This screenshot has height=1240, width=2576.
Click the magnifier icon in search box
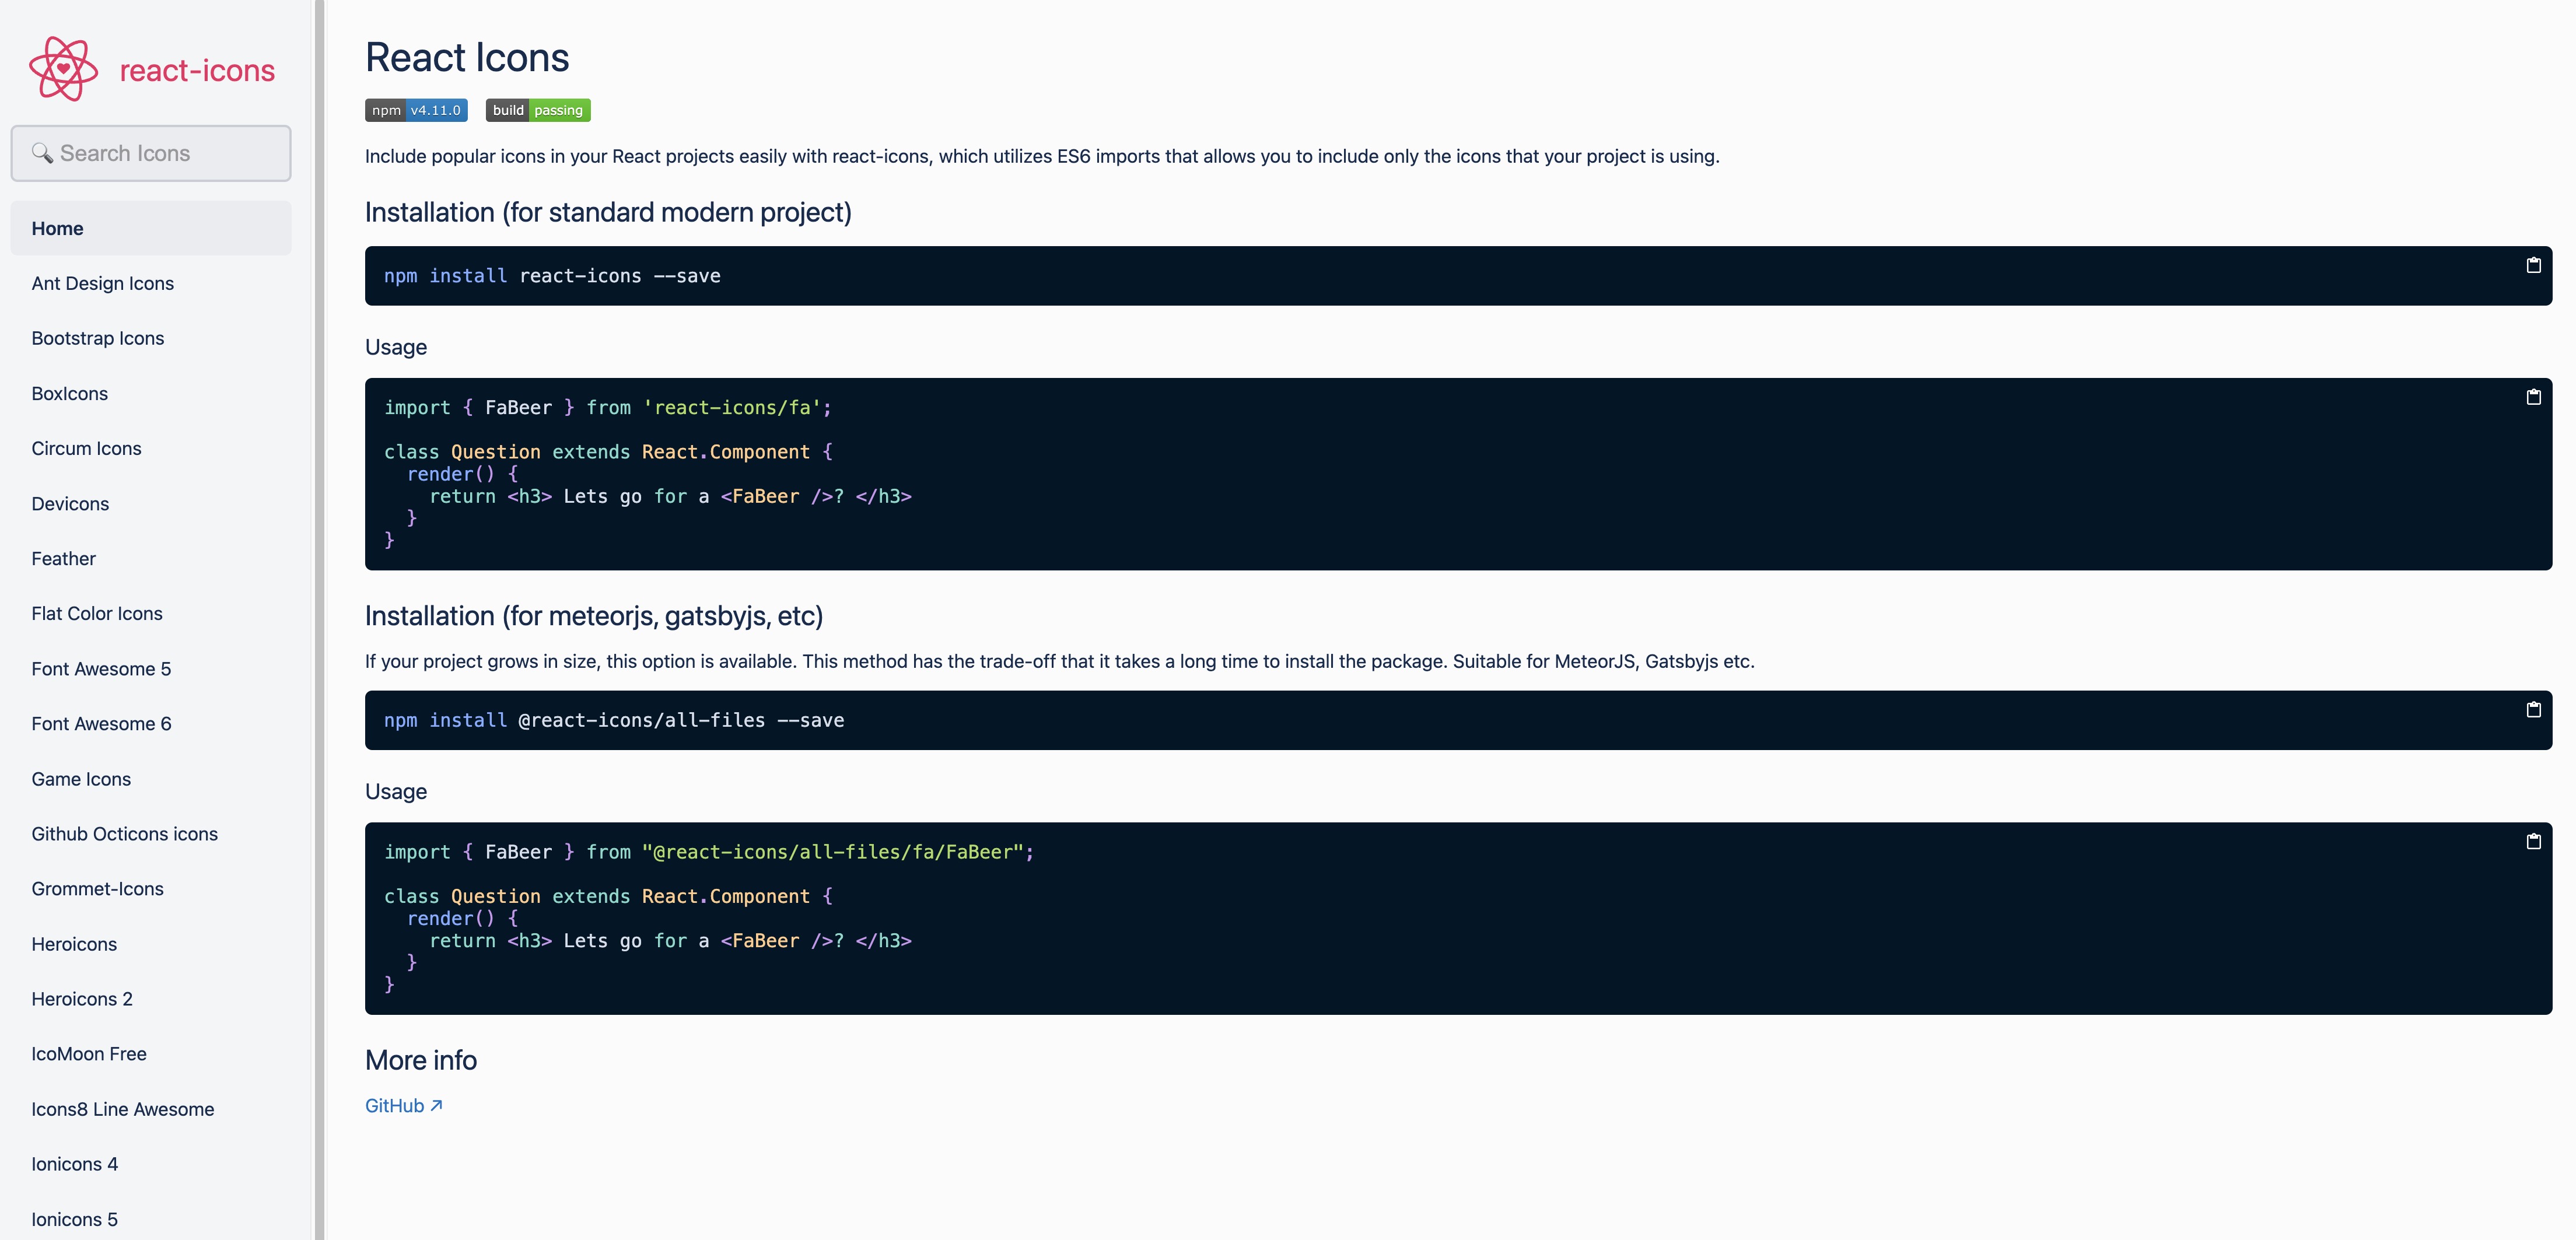pos(42,153)
